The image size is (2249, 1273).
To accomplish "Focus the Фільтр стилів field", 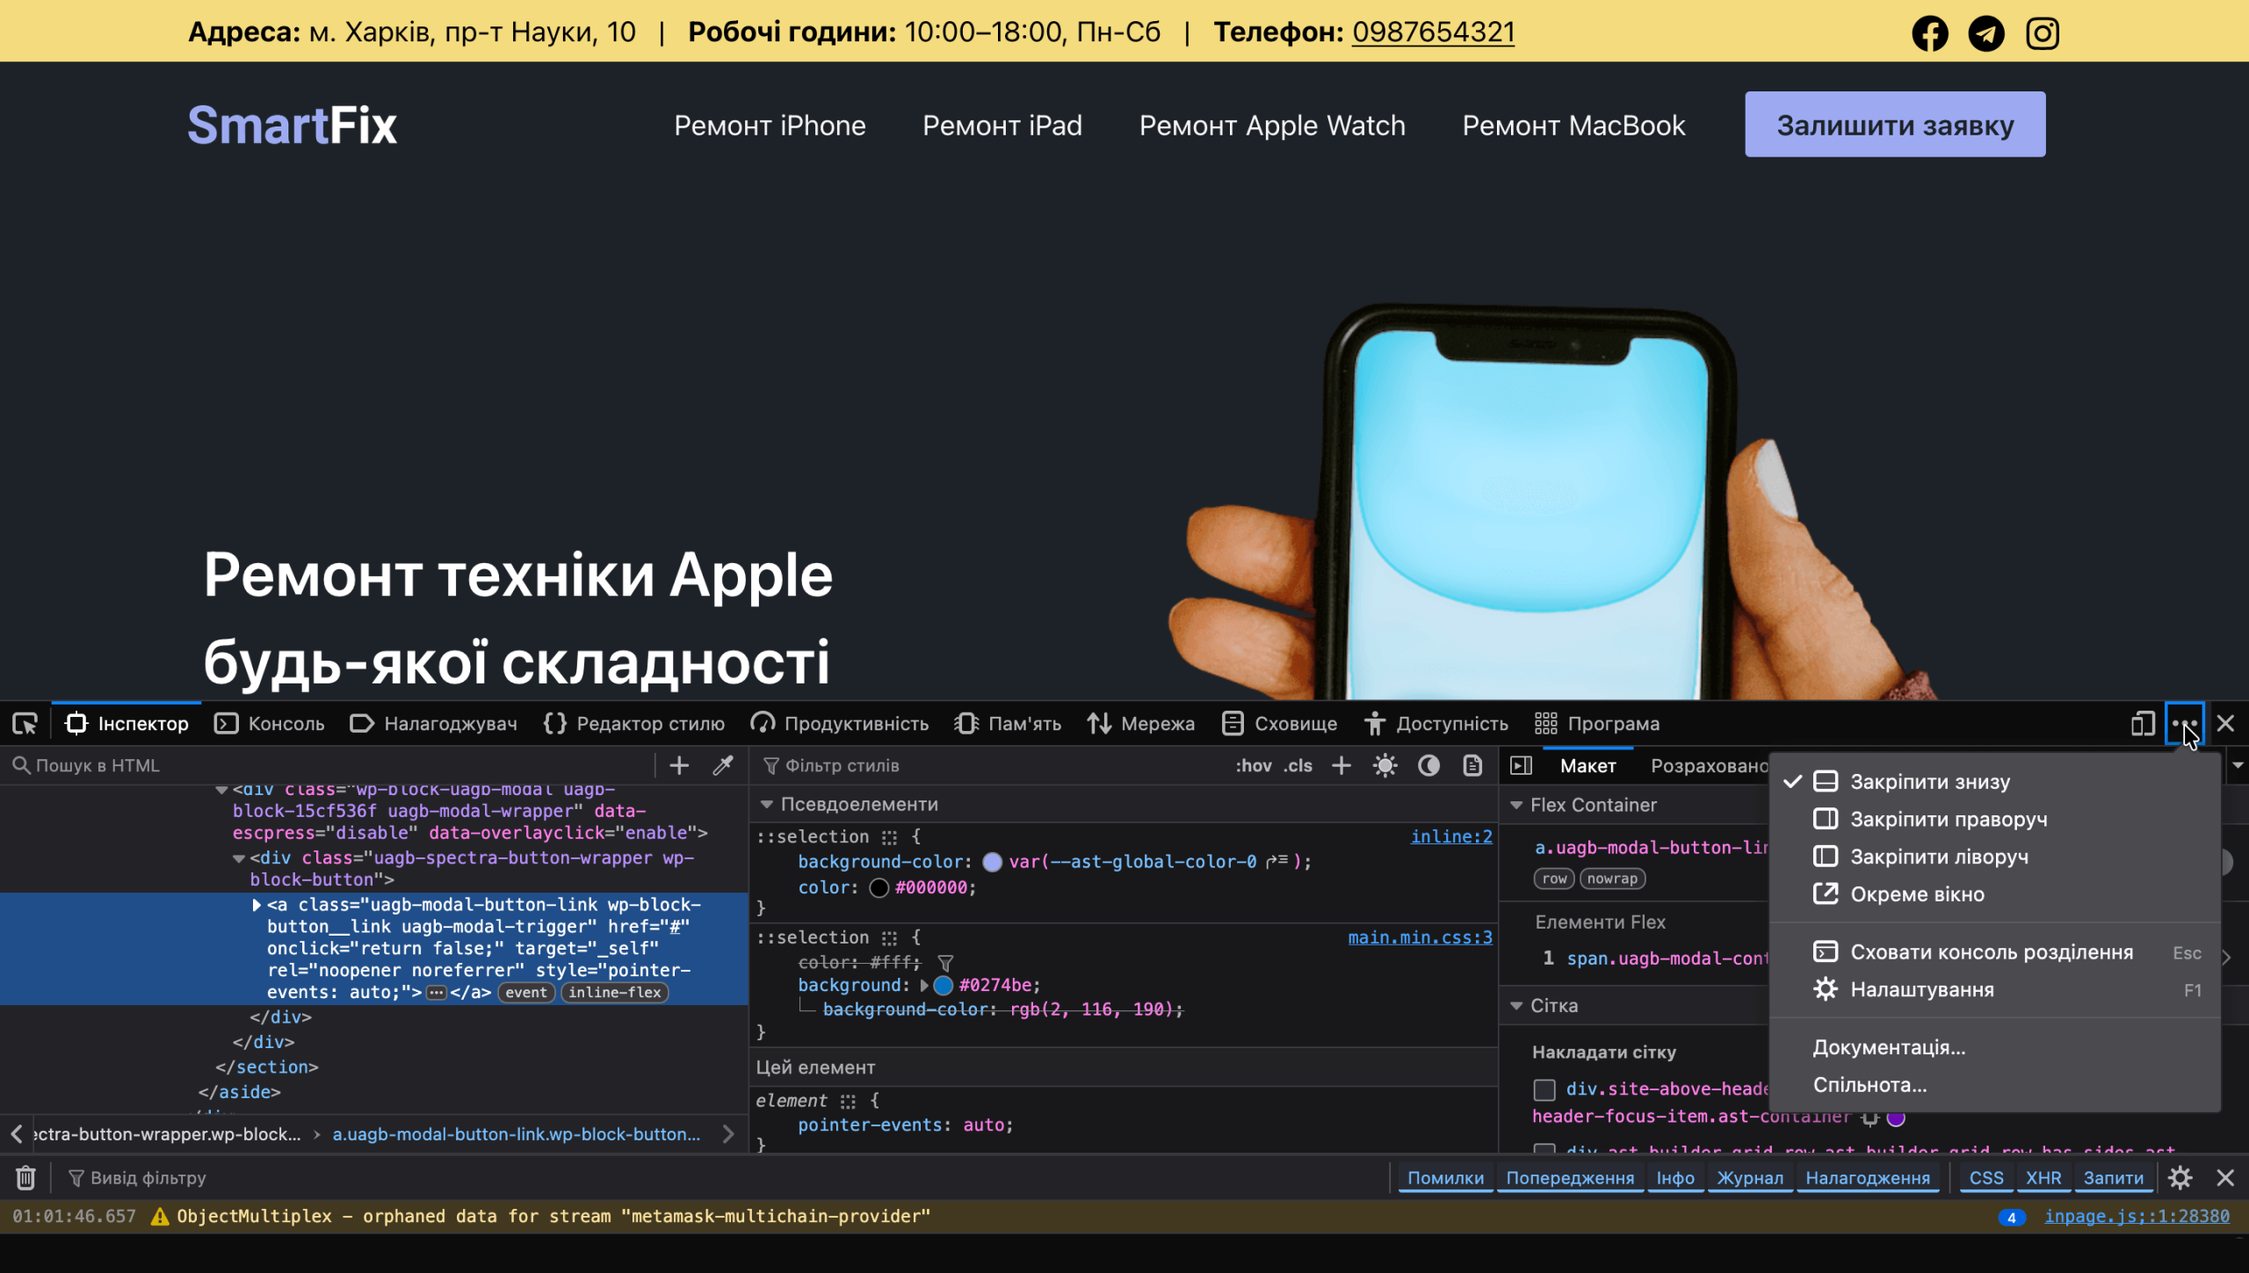I will 993,765.
